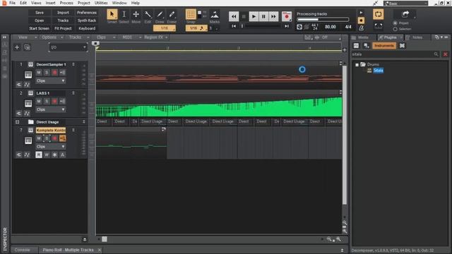Open the Insert menu
Viewport: 452px width, 254px height.
[x=50, y=3]
